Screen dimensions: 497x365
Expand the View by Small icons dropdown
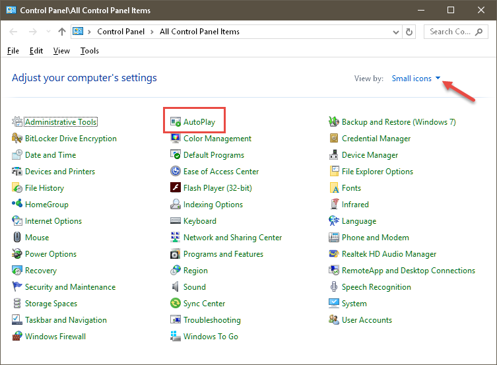click(x=416, y=79)
